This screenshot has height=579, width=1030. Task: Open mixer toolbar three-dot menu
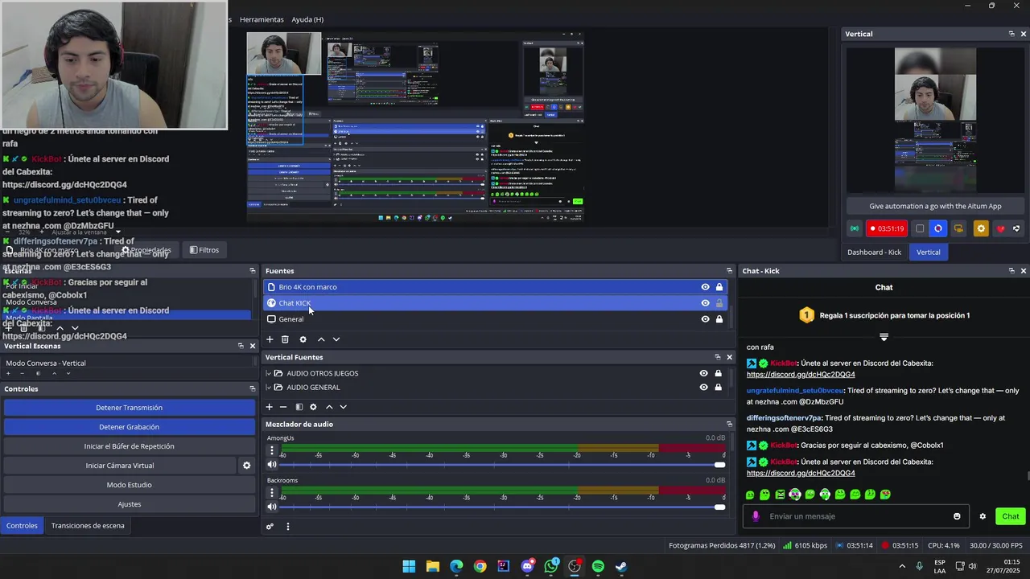tap(288, 527)
